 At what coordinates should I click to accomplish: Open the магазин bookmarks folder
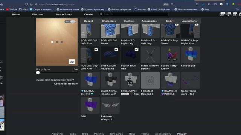point(140,9)
